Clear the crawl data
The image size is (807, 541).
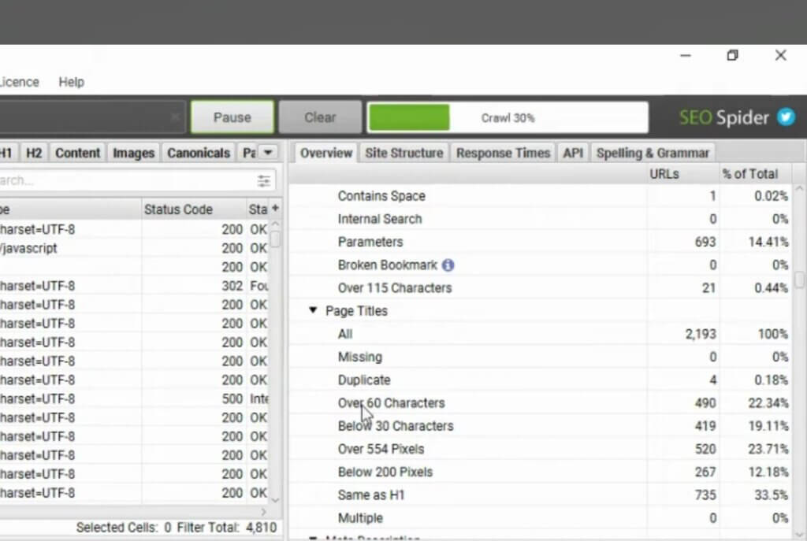(320, 117)
